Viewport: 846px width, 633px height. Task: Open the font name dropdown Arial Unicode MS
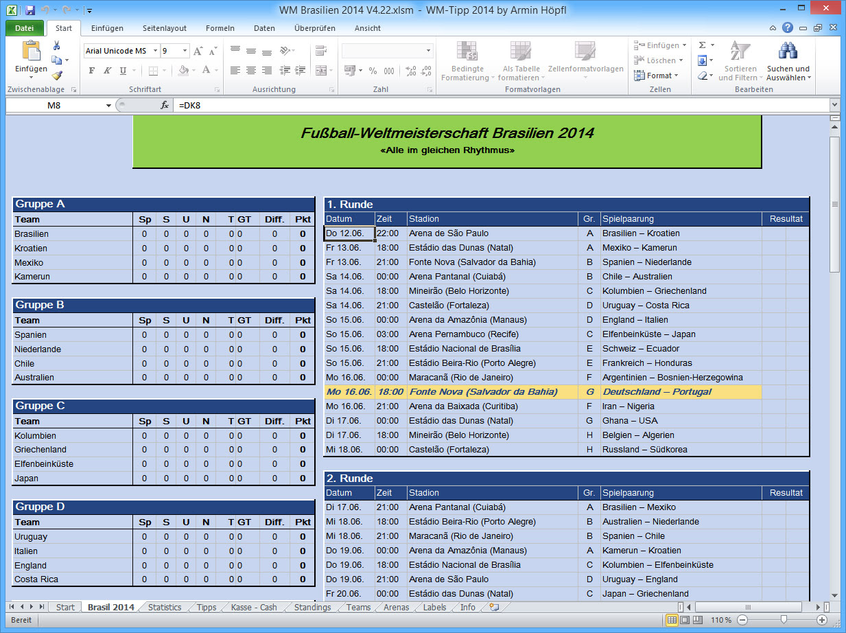(x=155, y=51)
